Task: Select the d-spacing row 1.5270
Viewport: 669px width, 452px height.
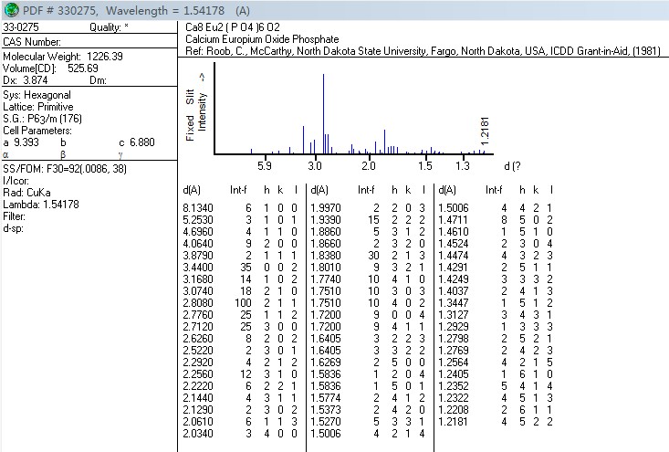Action: coord(368,422)
